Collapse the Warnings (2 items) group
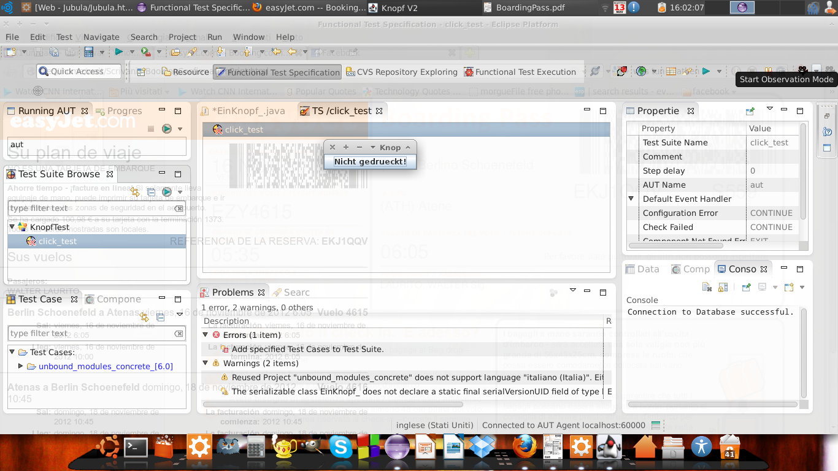838x471 pixels. click(x=206, y=363)
